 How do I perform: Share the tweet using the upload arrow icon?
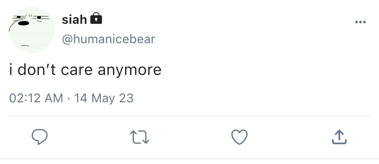coord(339,137)
